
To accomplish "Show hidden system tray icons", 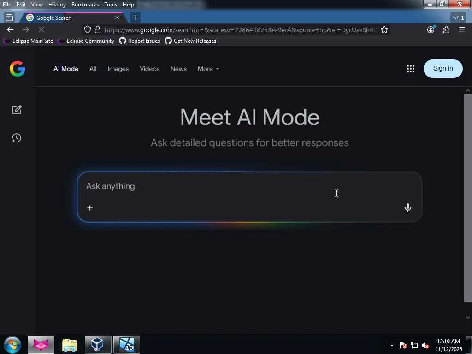I will pos(392,345).
